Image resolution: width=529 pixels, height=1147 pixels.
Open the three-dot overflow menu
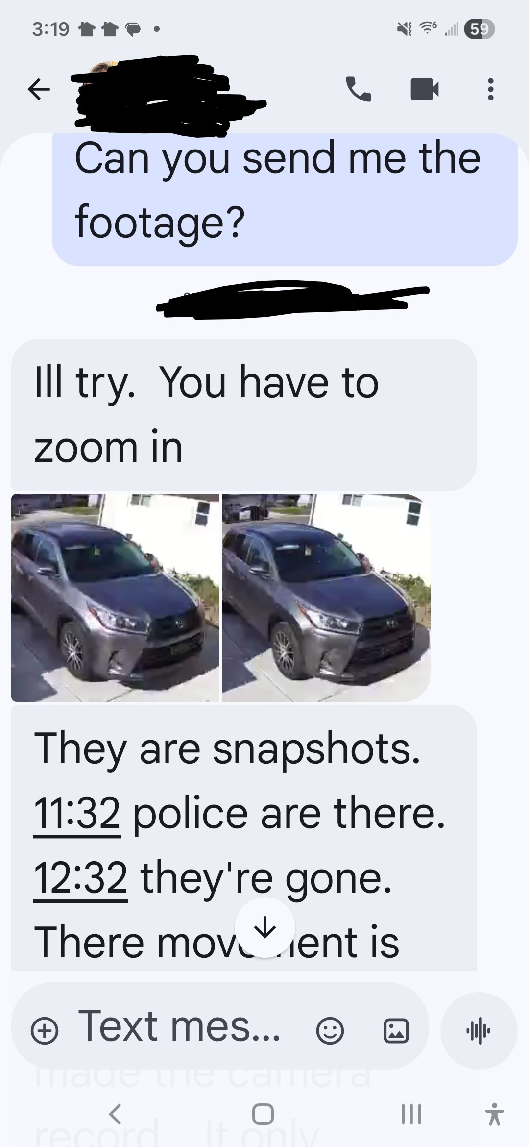(x=490, y=89)
